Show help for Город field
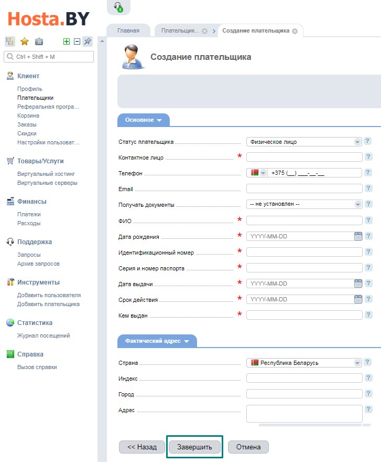Image resolution: width=381 pixels, height=462 pixels. click(368, 393)
